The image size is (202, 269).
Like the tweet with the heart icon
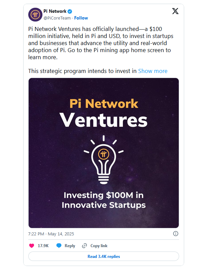(x=32, y=246)
